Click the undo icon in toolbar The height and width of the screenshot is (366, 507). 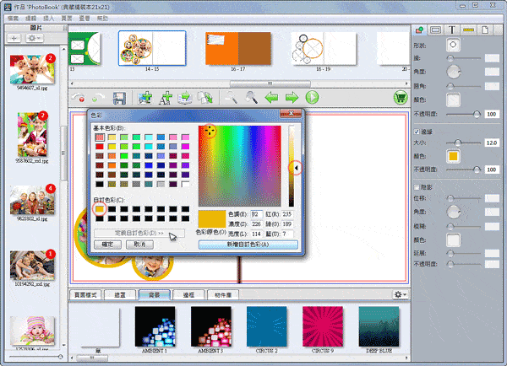tap(81, 98)
